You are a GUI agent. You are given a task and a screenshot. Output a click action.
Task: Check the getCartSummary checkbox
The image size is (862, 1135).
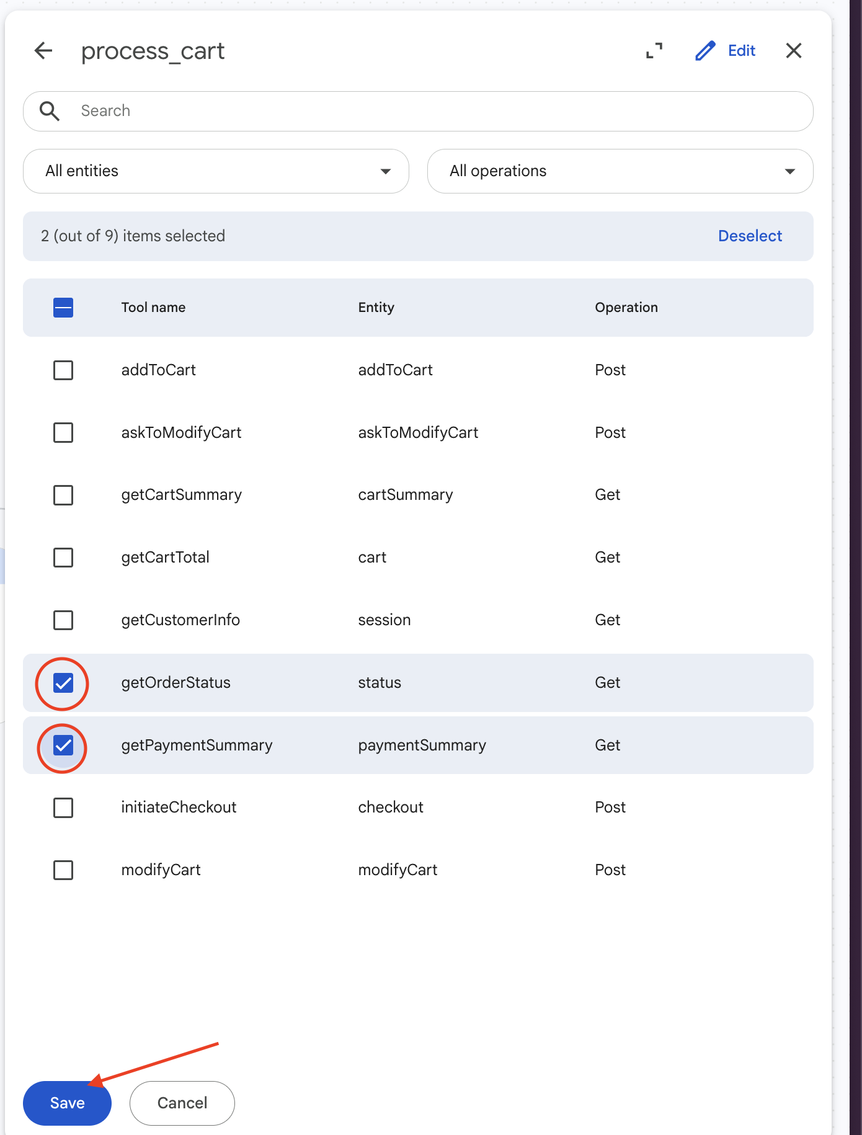click(x=63, y=496)
